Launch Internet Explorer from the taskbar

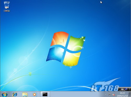(15, 94)
